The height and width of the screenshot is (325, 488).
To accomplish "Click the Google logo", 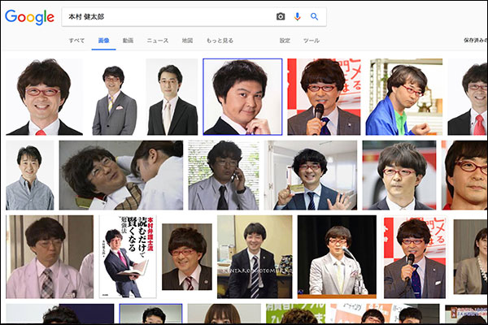I will (x=28, y=17).
